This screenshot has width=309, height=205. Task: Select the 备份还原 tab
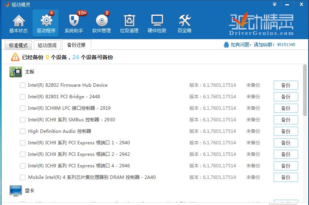coord(76,45)
